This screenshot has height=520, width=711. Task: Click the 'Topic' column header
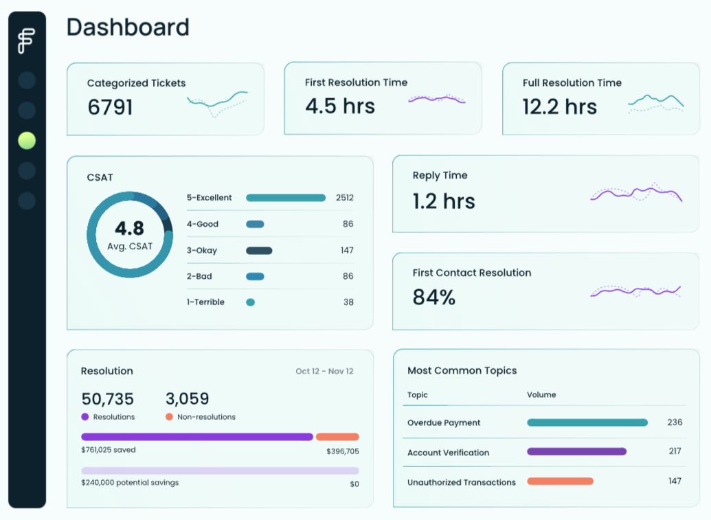(x=417, y=395)
